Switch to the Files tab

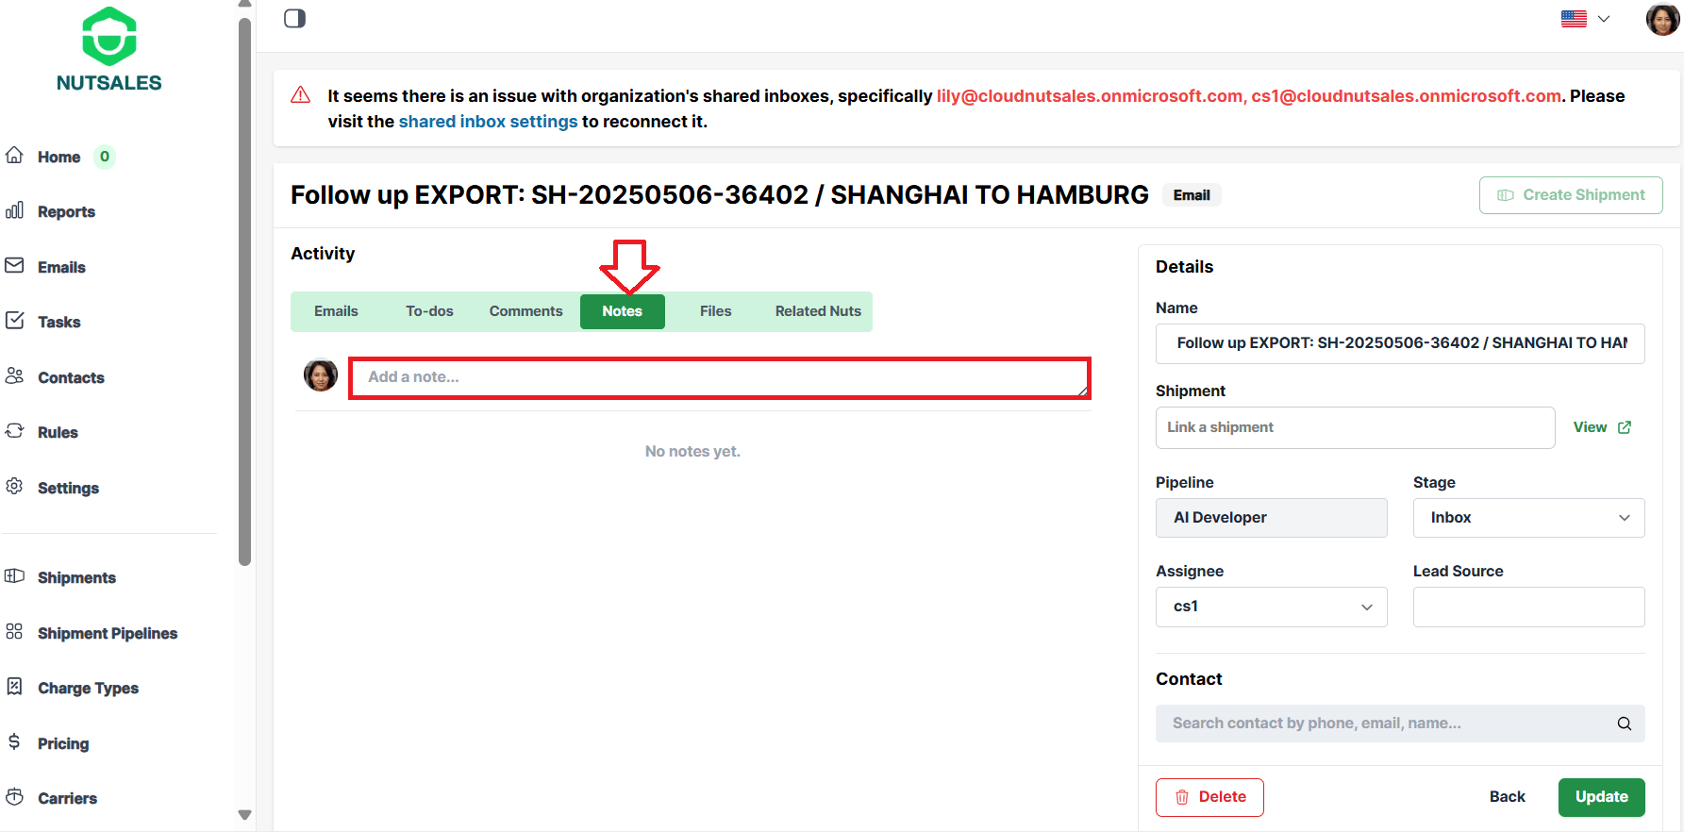coord(716,311)
